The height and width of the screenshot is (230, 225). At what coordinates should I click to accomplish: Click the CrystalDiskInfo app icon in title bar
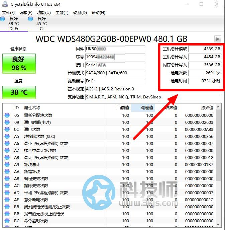(x=5, y=4)
